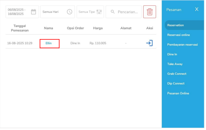Switch to Dine In orders
This screenshot has height=130, width=206.
172,54
